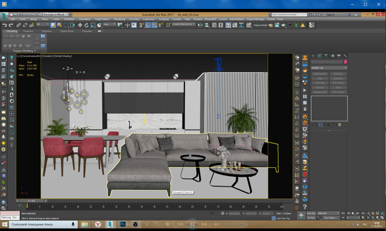Activate the Select and Rotate tool
Viewport: 386px width, 231px height.
pyautogui.click(x=86, y=25)
